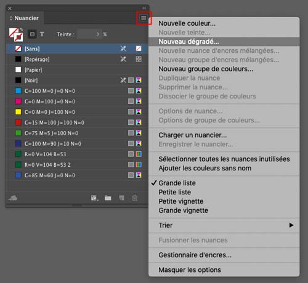Open the show swatch kinds menu icon
This screenshot has width=308, height=283.
94,198
